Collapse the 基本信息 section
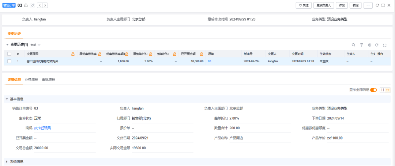The height and width of the screenshot is (166, 395). click(x=7, y=99)
